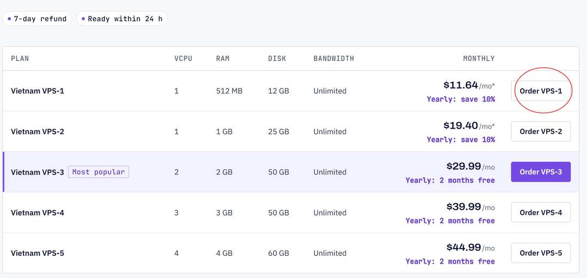This screenshot has width=587, height=278.
Task: Click the 7-day refund badge
Action: [x=37, y=18]
